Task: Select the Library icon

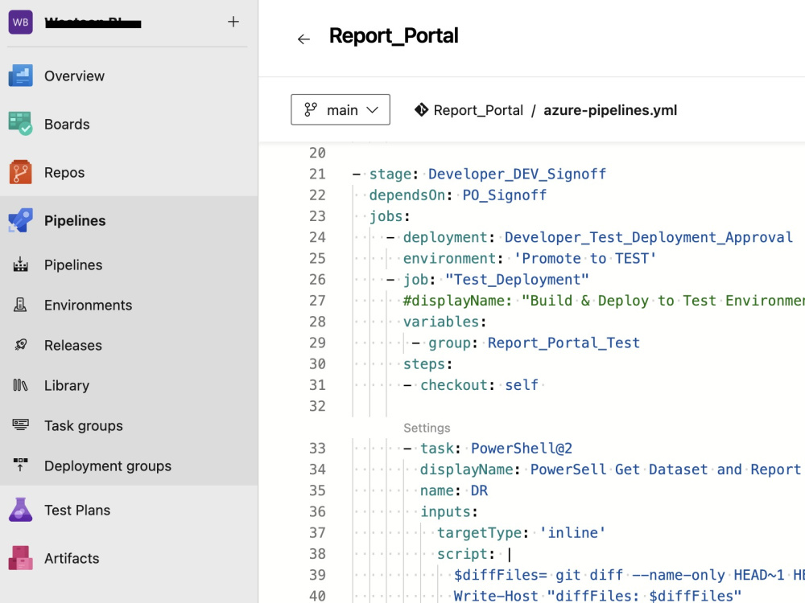Action: [21, 385]
